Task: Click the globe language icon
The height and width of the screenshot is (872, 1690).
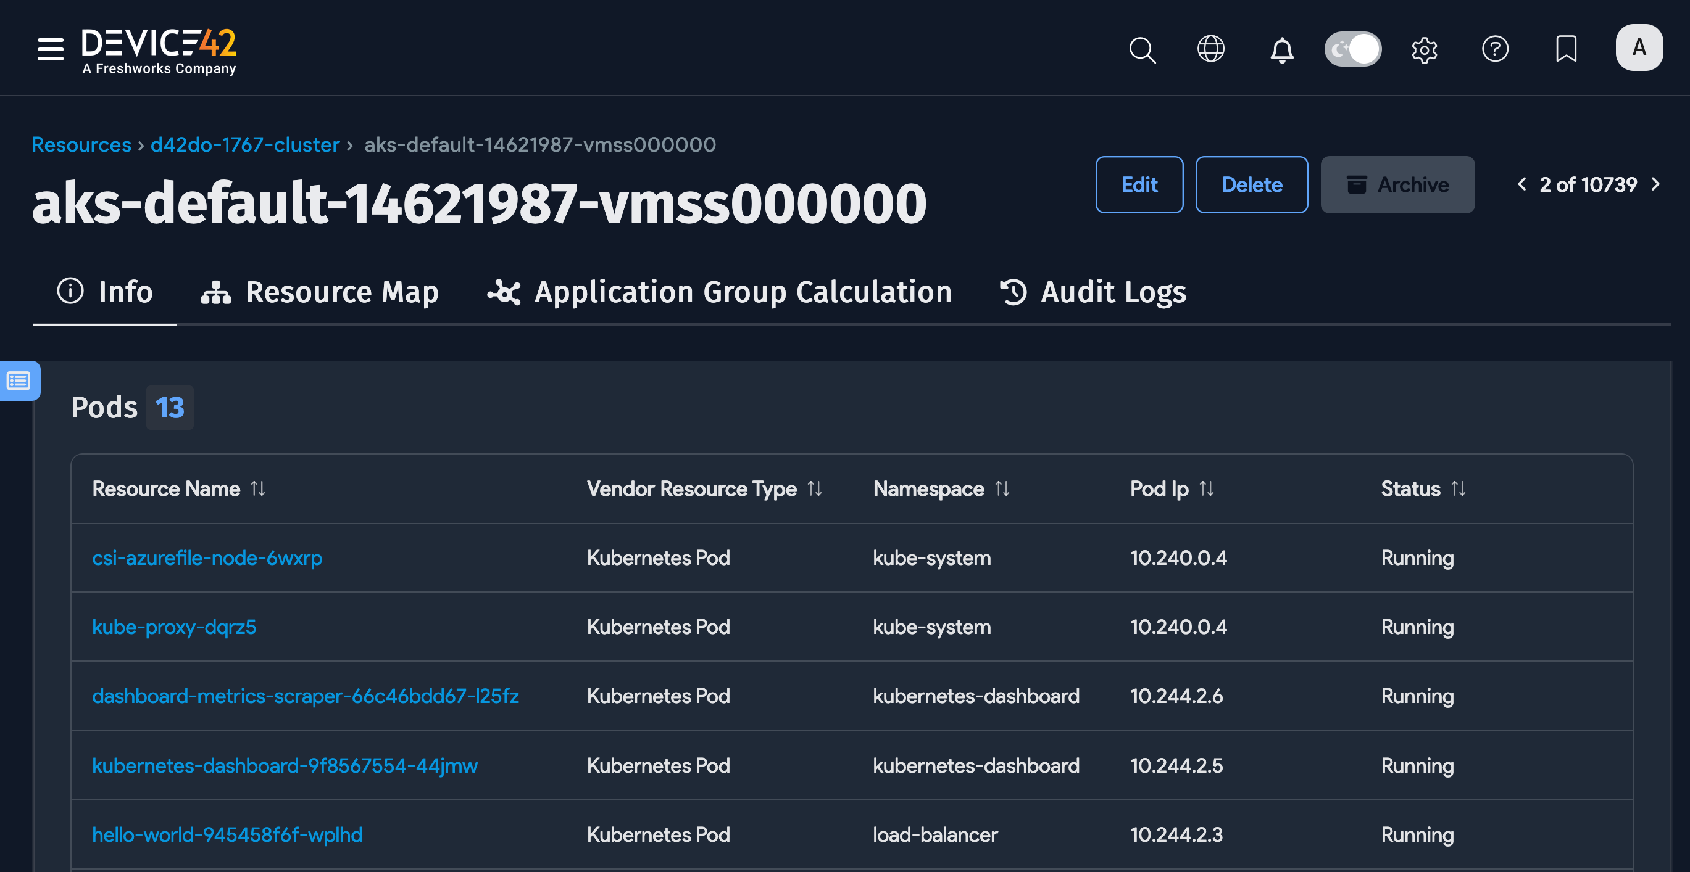Action: tap(1211, 48)
